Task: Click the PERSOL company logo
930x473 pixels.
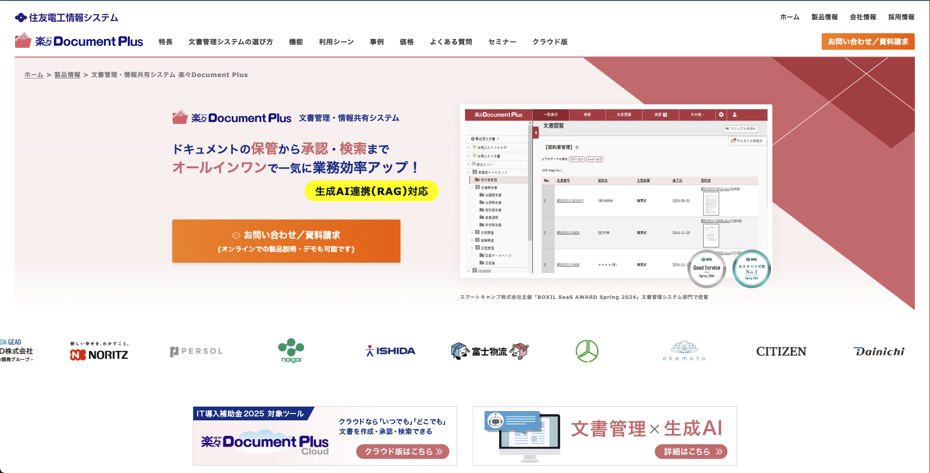Action: (x=196, y=351)
